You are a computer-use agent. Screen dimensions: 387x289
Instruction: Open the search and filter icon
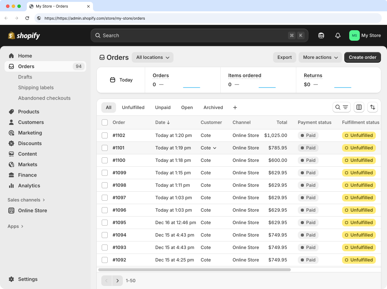[341, 107]
